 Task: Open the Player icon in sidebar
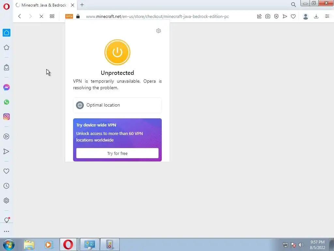(7, 137)
